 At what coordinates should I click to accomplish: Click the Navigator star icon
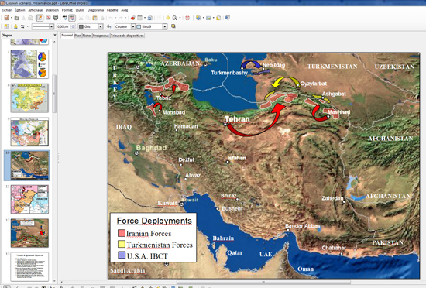168,18
